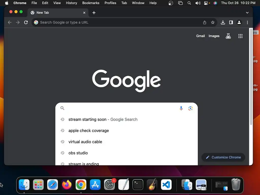Viewport: 260px width, 195px height.
Task: Go back with the back arrow
Action: coord(10,22)
